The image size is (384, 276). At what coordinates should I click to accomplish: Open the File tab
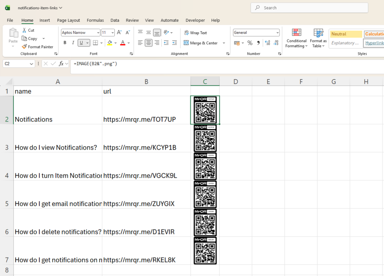(10, 20)
